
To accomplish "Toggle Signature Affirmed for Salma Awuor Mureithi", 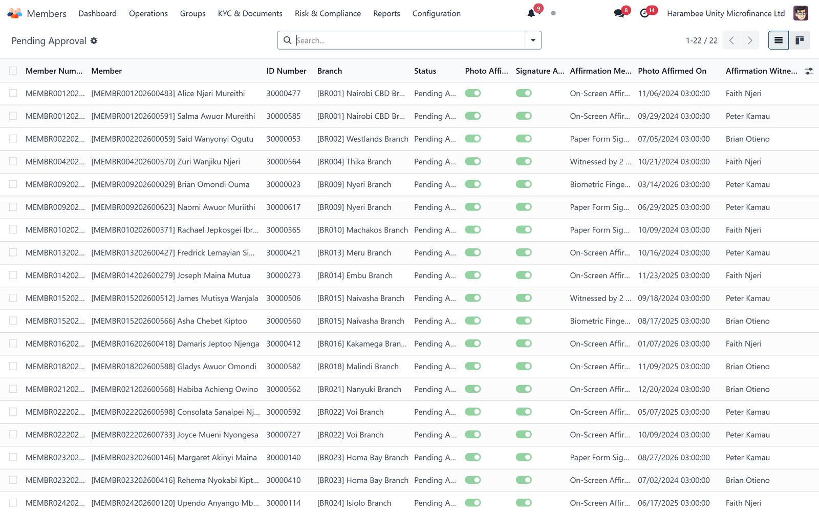I will [x=524, y=116].
